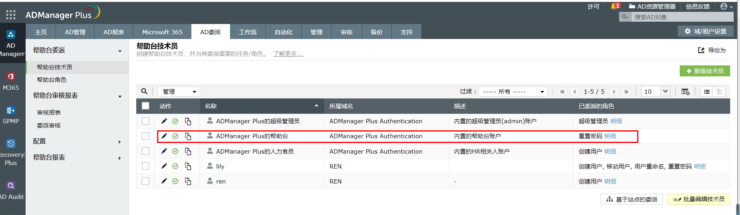
Task: Edit ADManager Plus的人力官员 with pencil icon
Action: coord(164,151)
